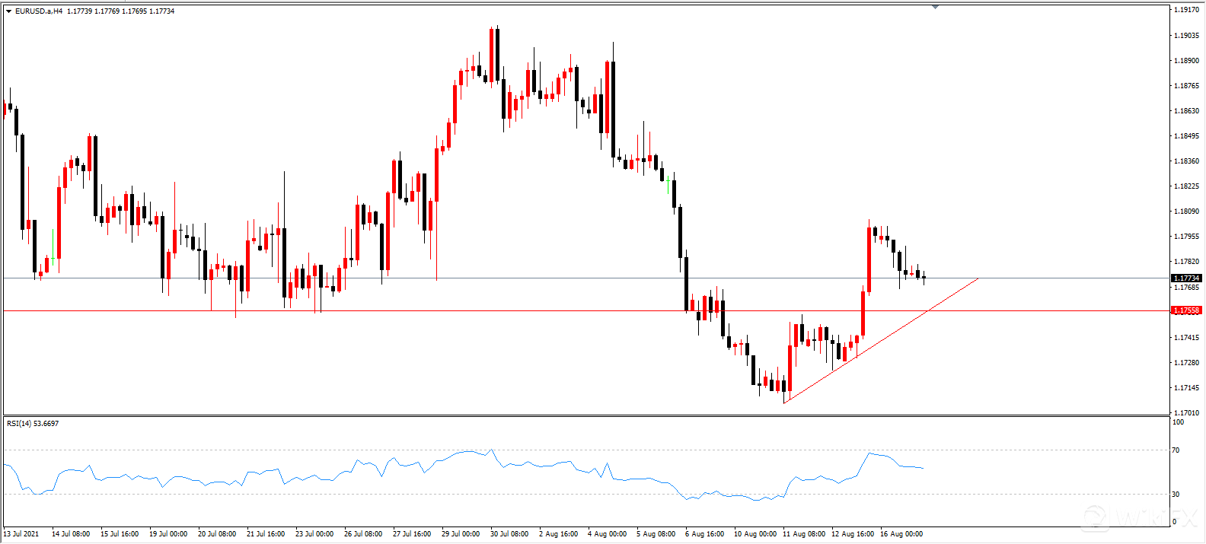Click the RSI(14) 53.6697 indicator label

[33, 423]
